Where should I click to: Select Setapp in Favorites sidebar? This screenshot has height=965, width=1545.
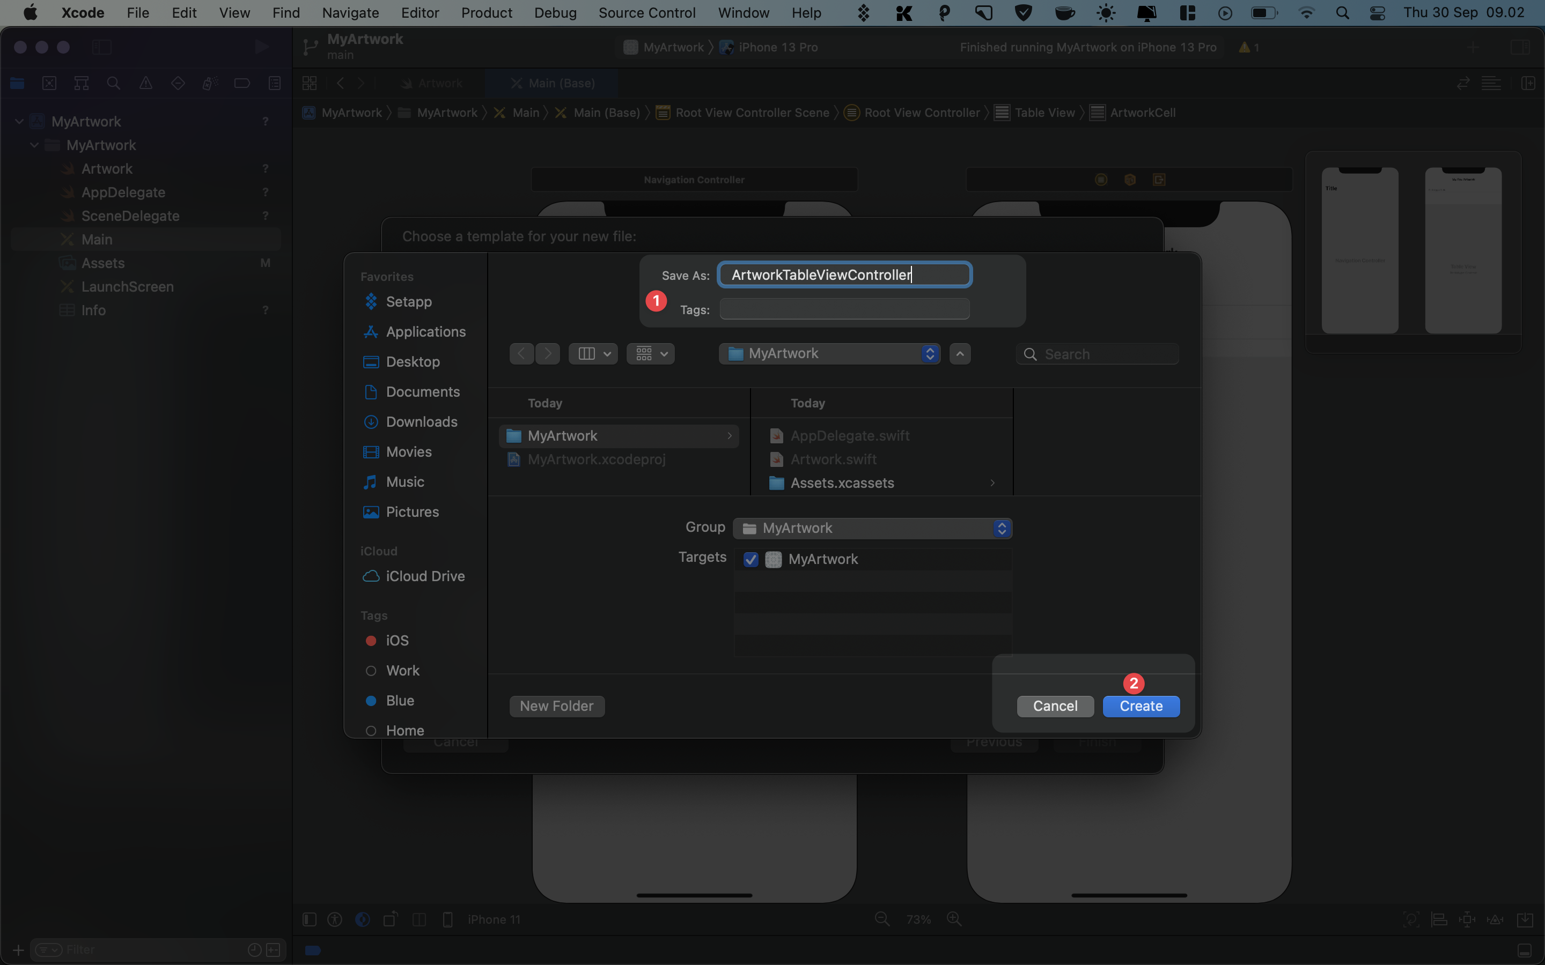[x=409, y=301]
